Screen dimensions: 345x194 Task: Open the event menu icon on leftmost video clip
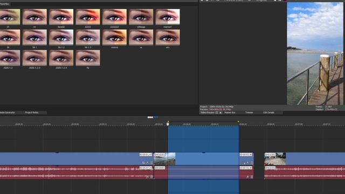[x=151, y=163]
